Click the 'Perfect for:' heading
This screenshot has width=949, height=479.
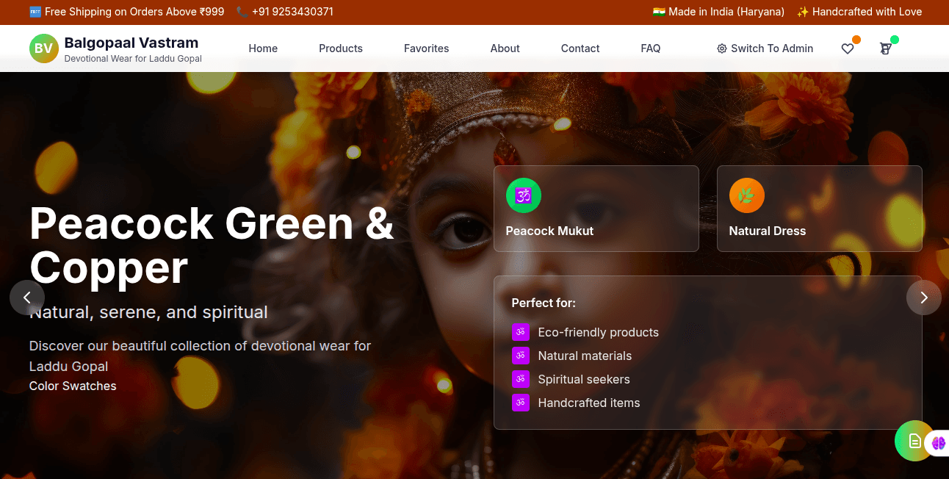pos(544,303)
